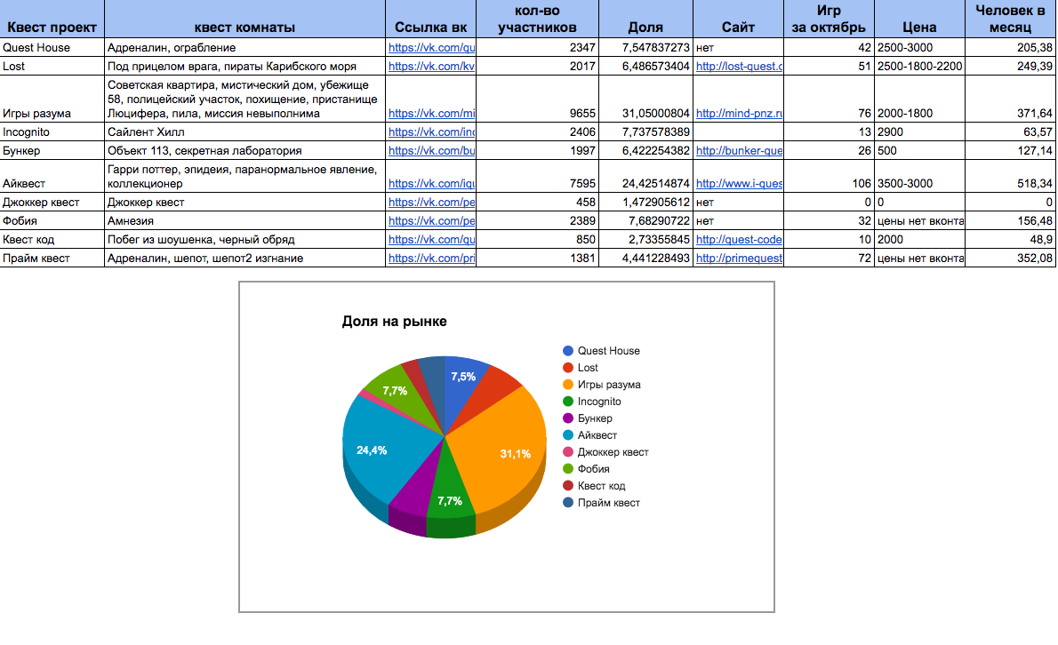Select the Бункер legend entry

click(588, 418)
